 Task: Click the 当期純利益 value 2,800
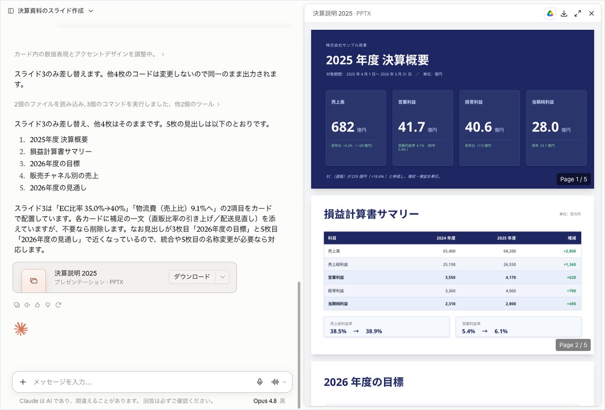coord(510,304)
